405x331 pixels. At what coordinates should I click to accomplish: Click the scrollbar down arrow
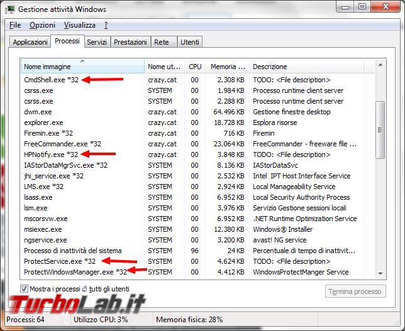(380, 273)
